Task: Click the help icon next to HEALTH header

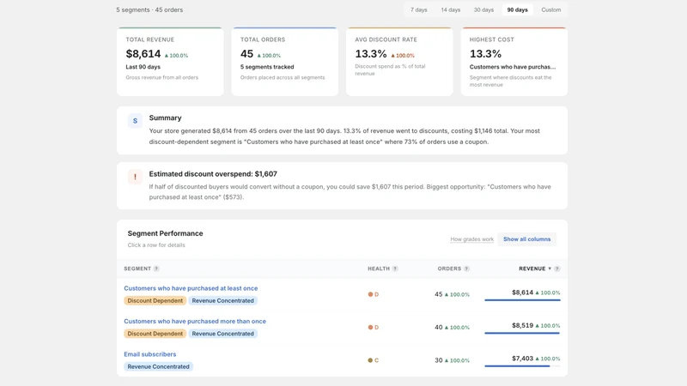Action: [395, 268]
